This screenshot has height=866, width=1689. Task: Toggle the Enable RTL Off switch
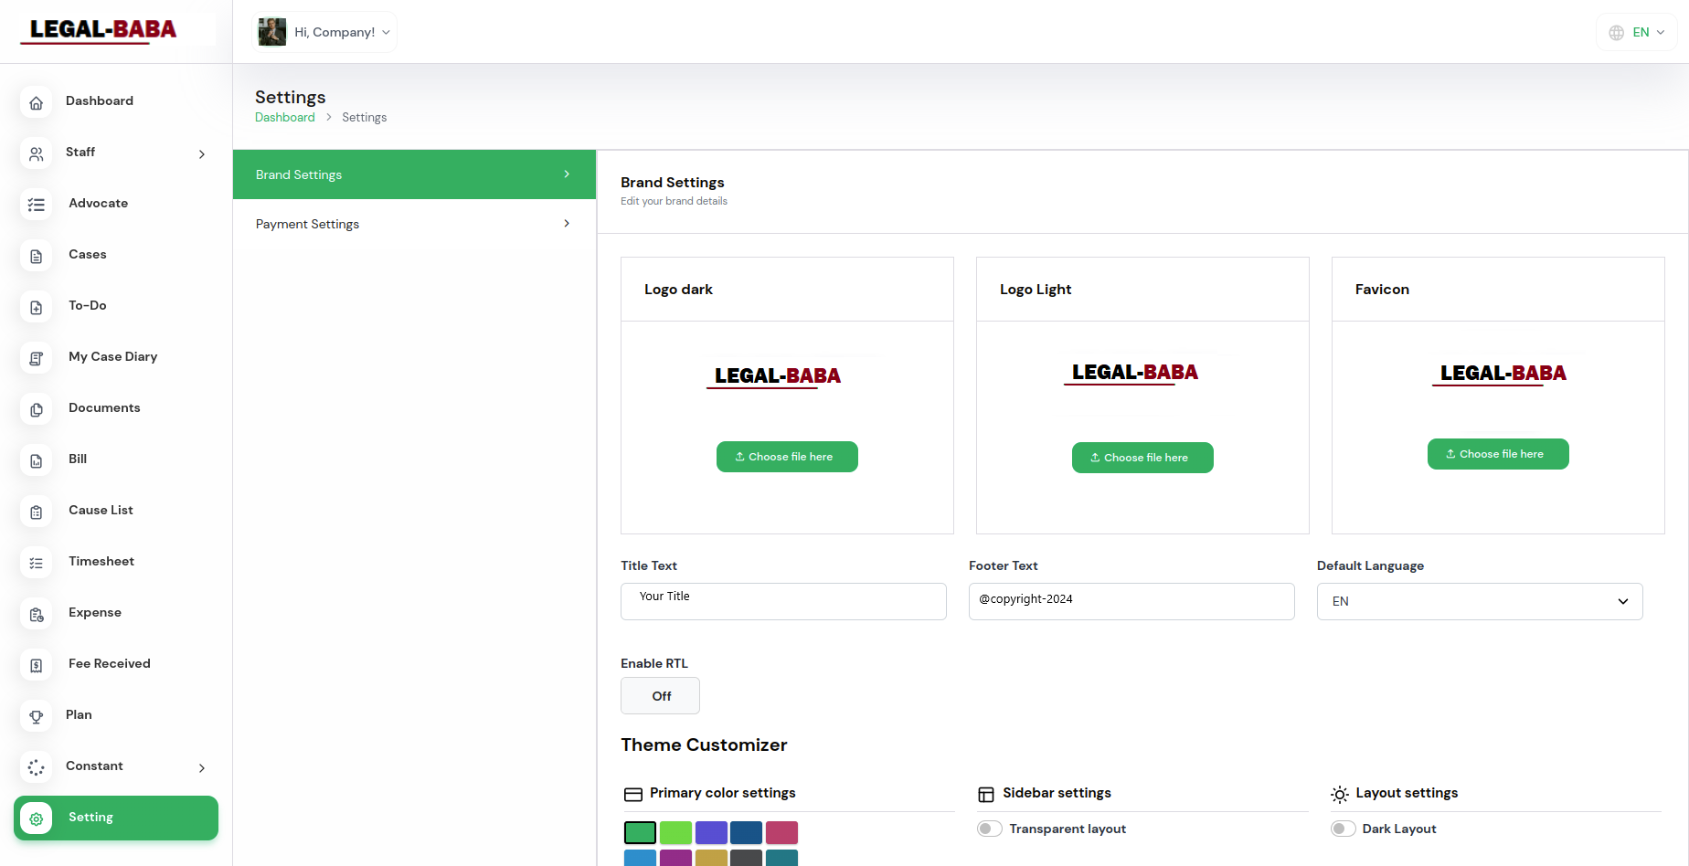click(660, 696)
